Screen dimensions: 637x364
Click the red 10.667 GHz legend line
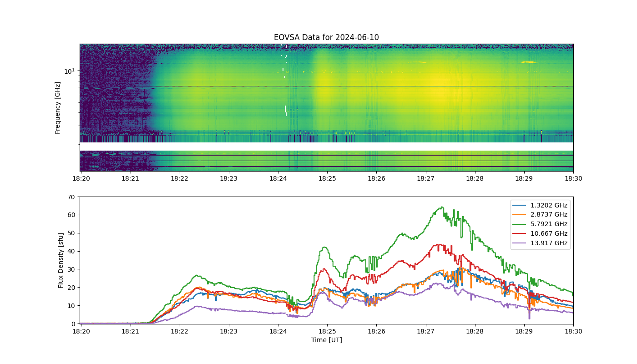pyautogui.click(x=519, y=233)
